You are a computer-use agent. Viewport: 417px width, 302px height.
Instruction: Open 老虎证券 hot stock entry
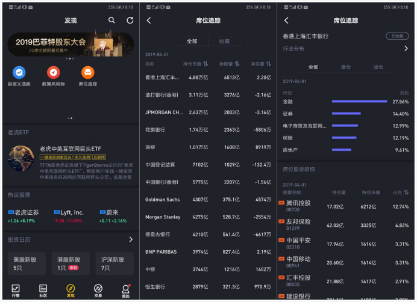[24, 216]
